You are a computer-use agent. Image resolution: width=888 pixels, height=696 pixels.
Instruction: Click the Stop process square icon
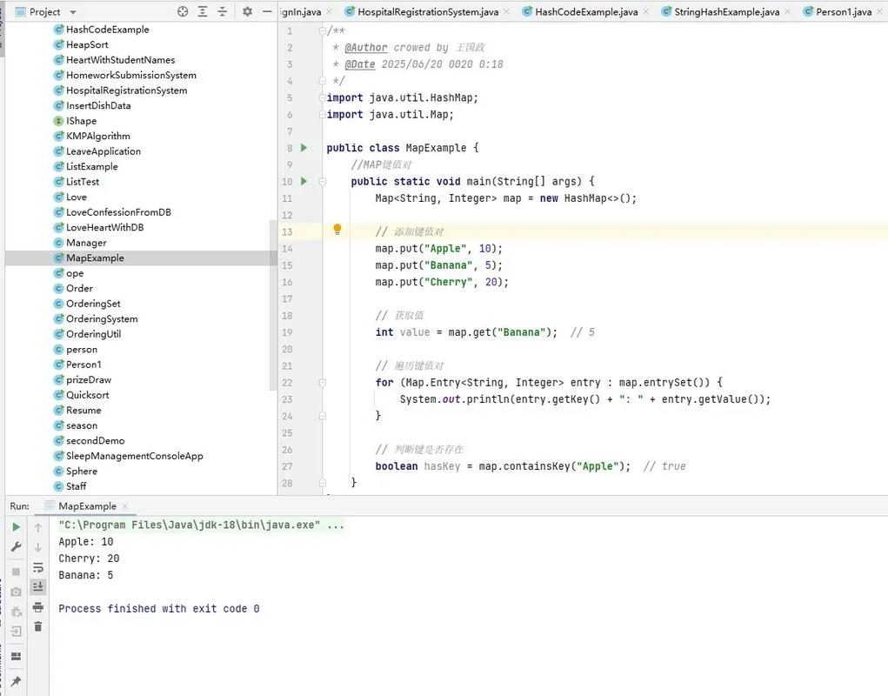pyautogui.click(x=16, y=572)
